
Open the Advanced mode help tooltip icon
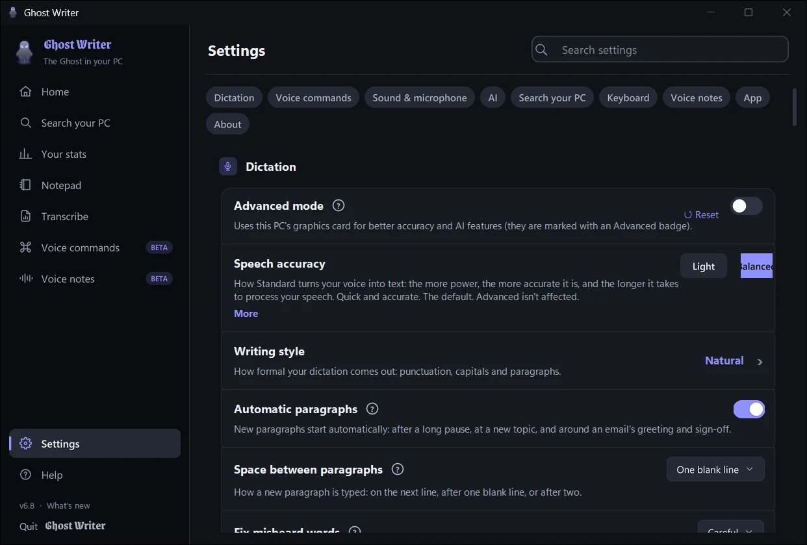[x=338, y=205]
